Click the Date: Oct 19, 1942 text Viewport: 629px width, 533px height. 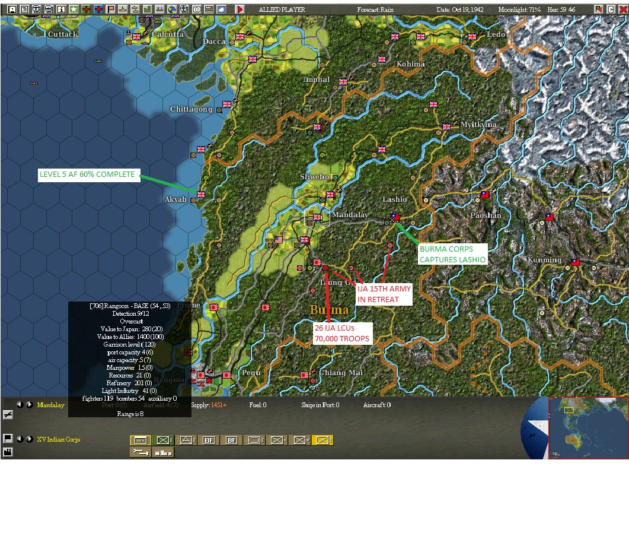click(459, 9)
